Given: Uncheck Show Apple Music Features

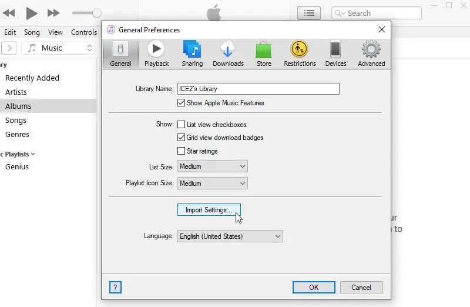Looking at the screenshot, I should (x=181, y=103).
